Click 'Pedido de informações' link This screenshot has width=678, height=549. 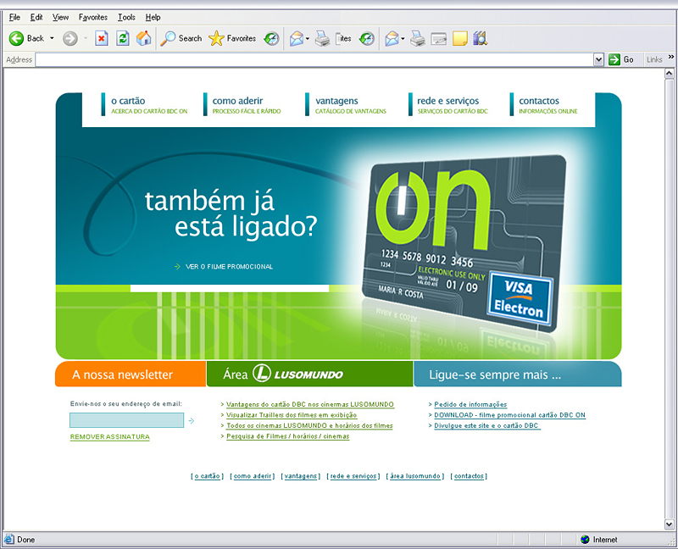tap(470, 405)
